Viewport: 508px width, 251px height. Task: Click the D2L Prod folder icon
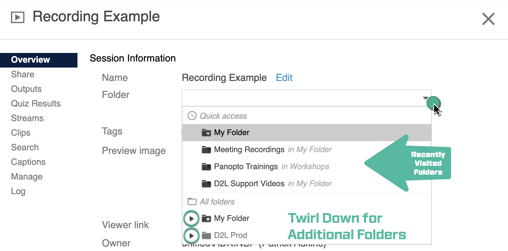pos(206,235)
